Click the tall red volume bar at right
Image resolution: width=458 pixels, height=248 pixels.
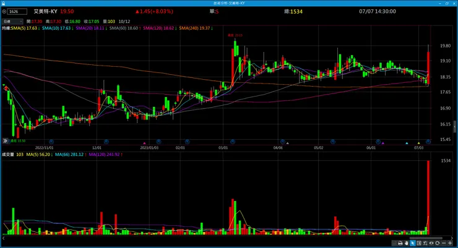(x=428, y=197)
